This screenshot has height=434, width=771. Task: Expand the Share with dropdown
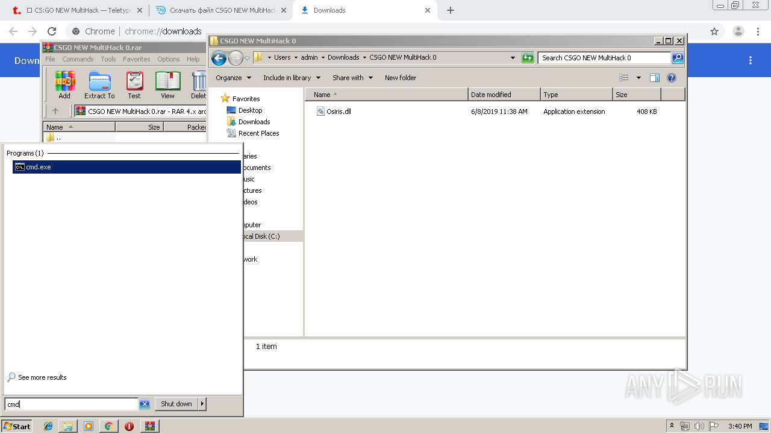tap(370, 78)
